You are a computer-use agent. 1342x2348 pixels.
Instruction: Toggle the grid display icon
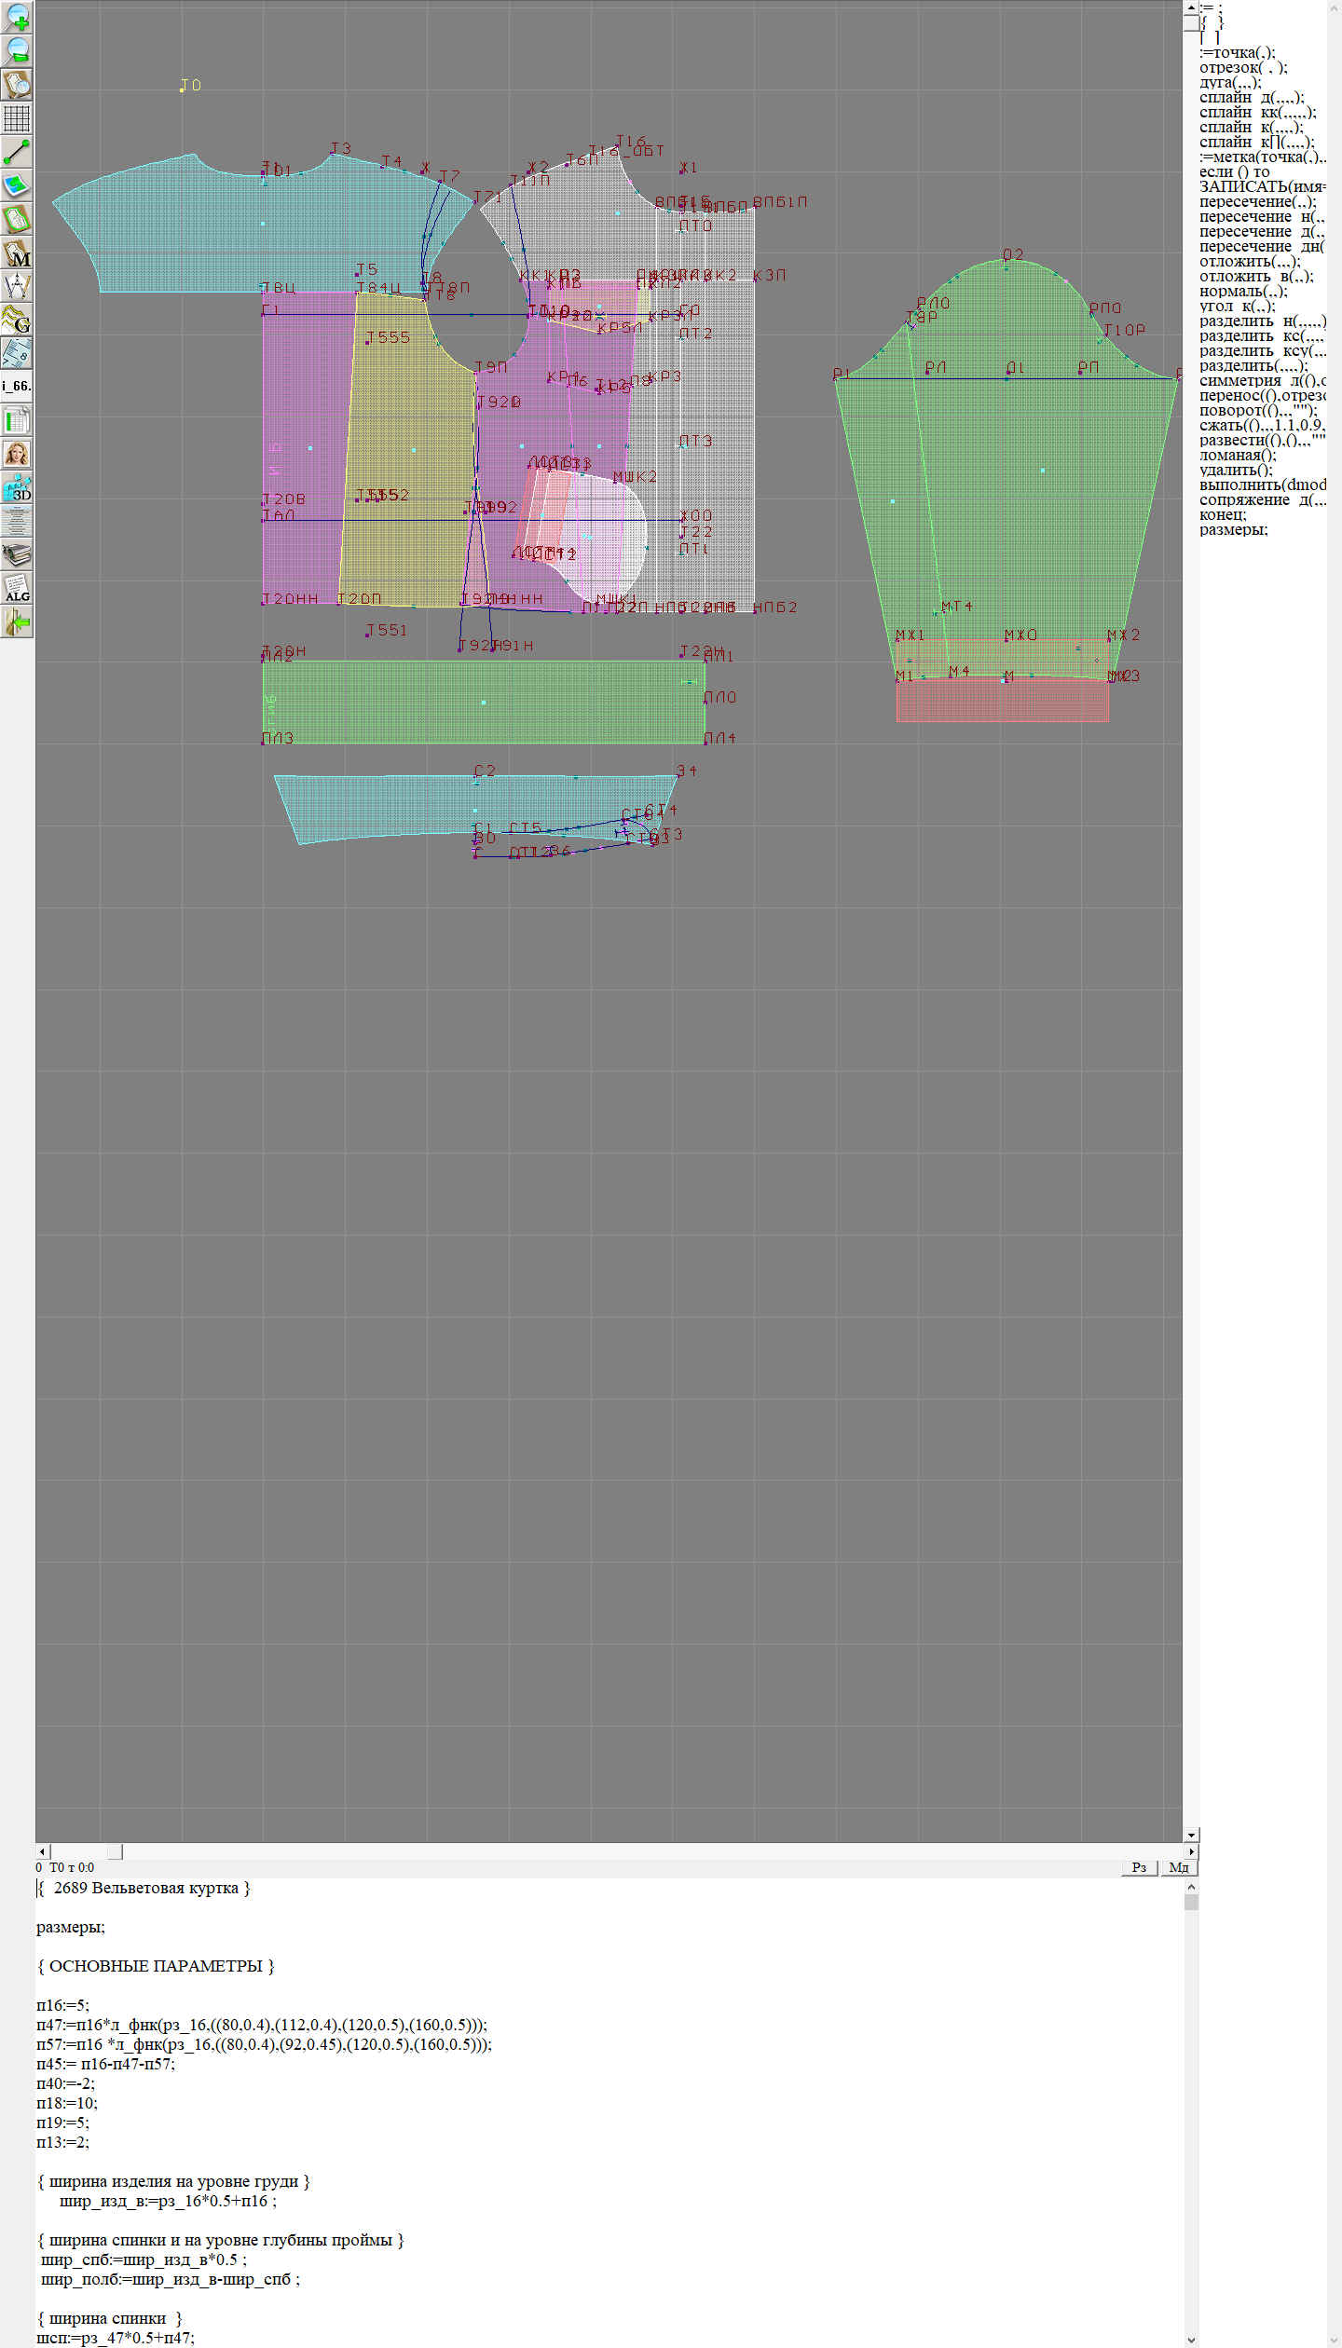click(x=17, y=118)
